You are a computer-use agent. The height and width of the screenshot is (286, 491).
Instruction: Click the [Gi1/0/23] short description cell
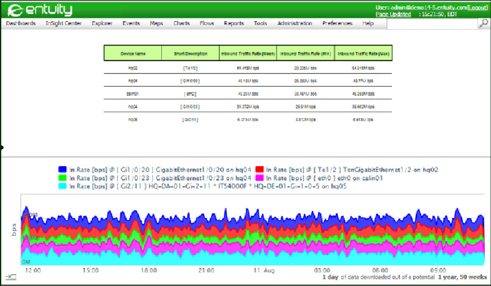click(x=190, y=107)
